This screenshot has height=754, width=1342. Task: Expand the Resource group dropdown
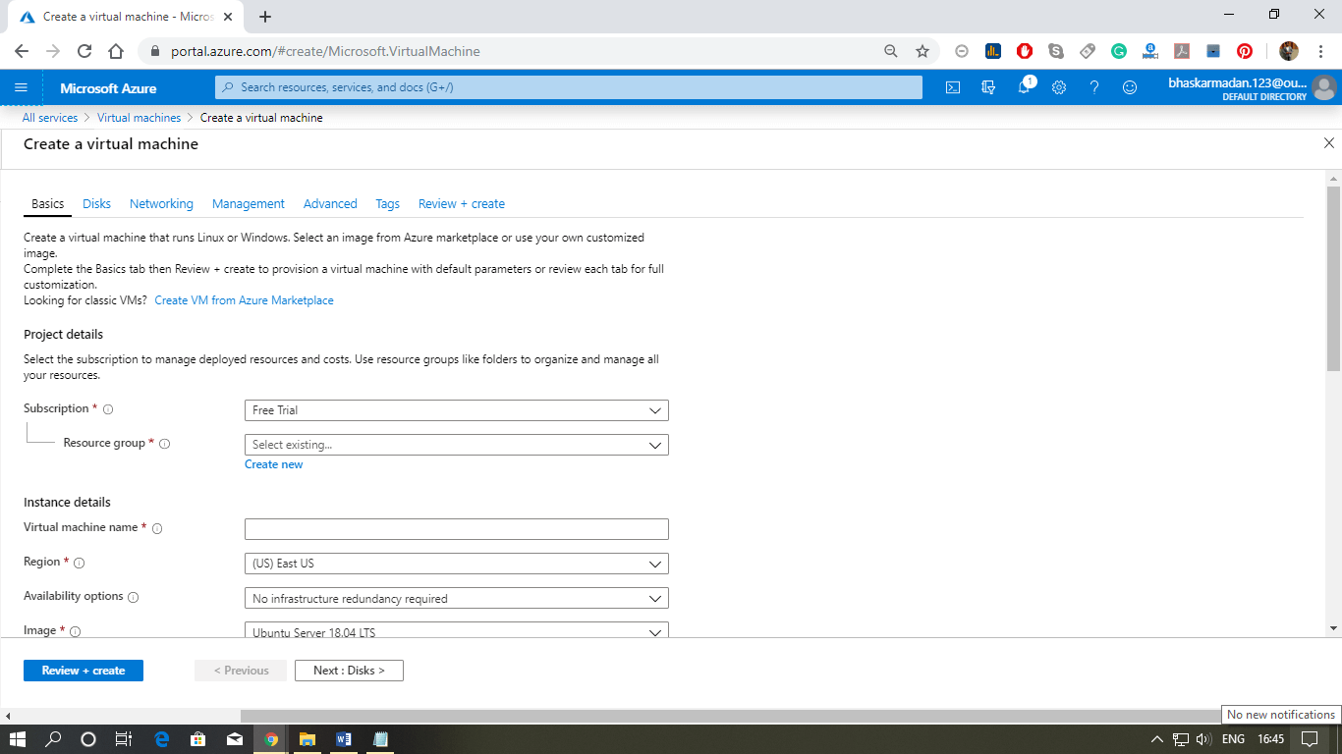pyautogui.click(x=456, y=445)
